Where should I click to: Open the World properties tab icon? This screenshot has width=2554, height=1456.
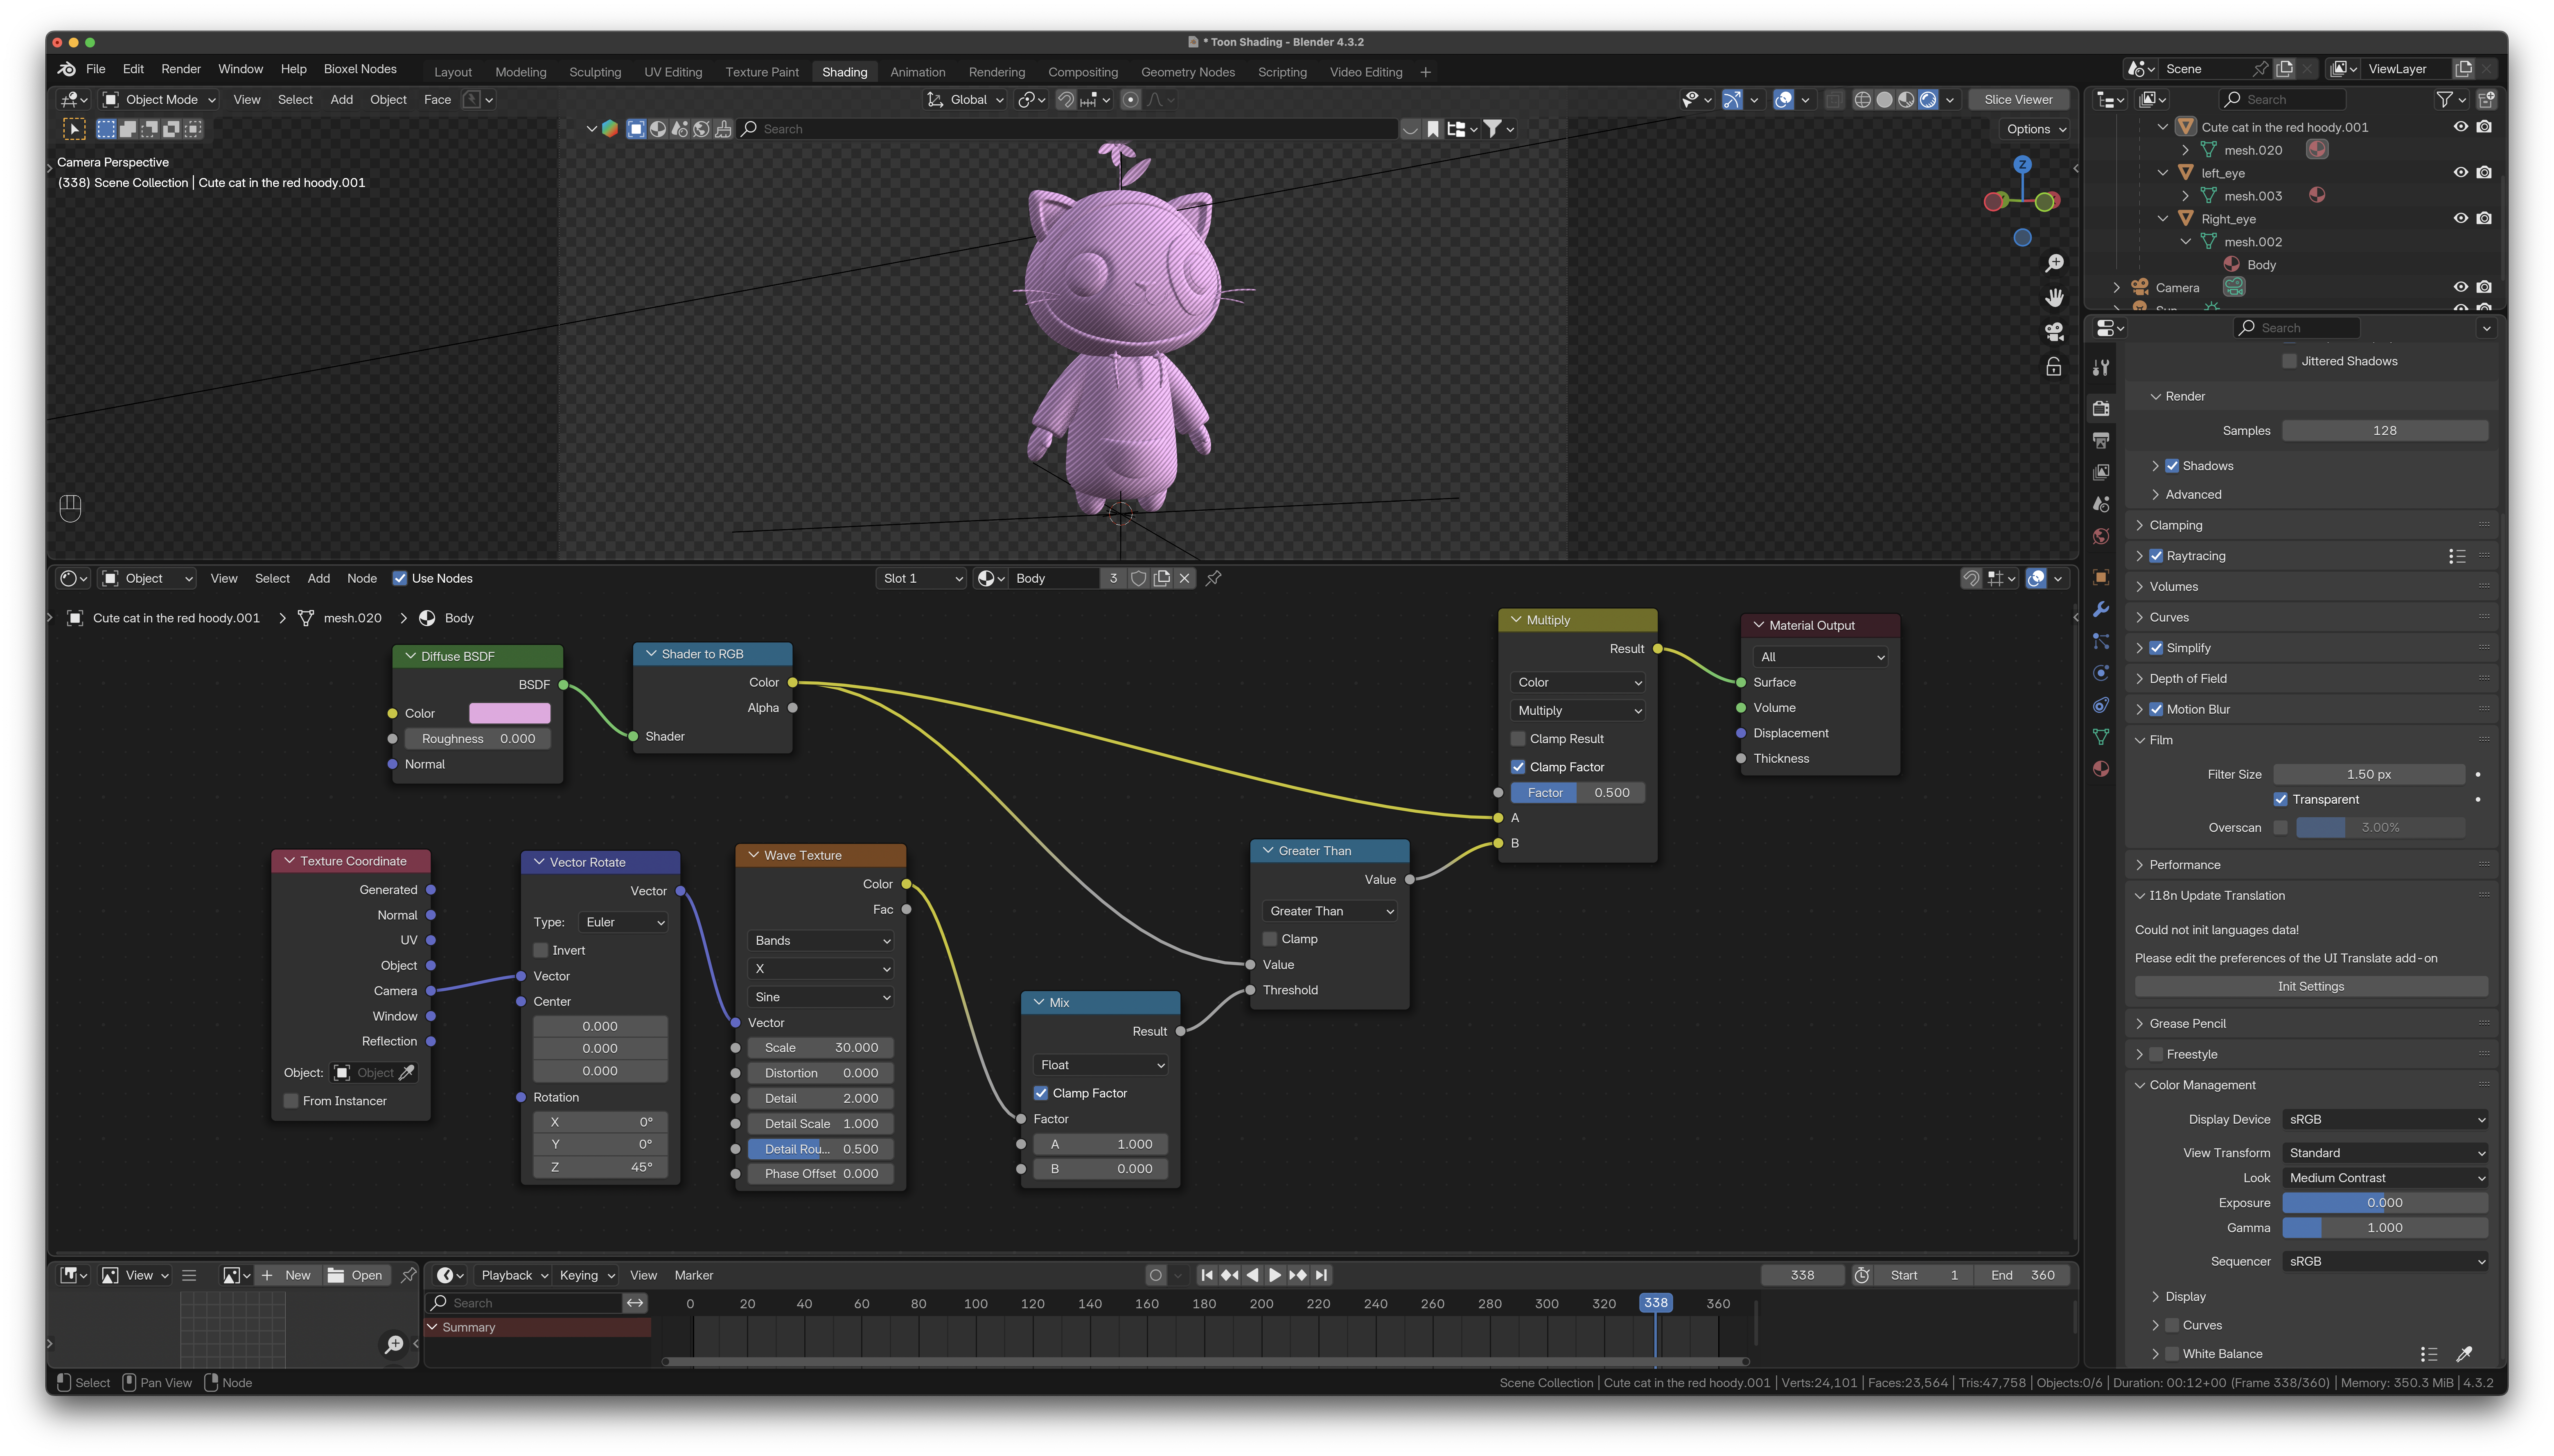click(x=2101, y=537)
